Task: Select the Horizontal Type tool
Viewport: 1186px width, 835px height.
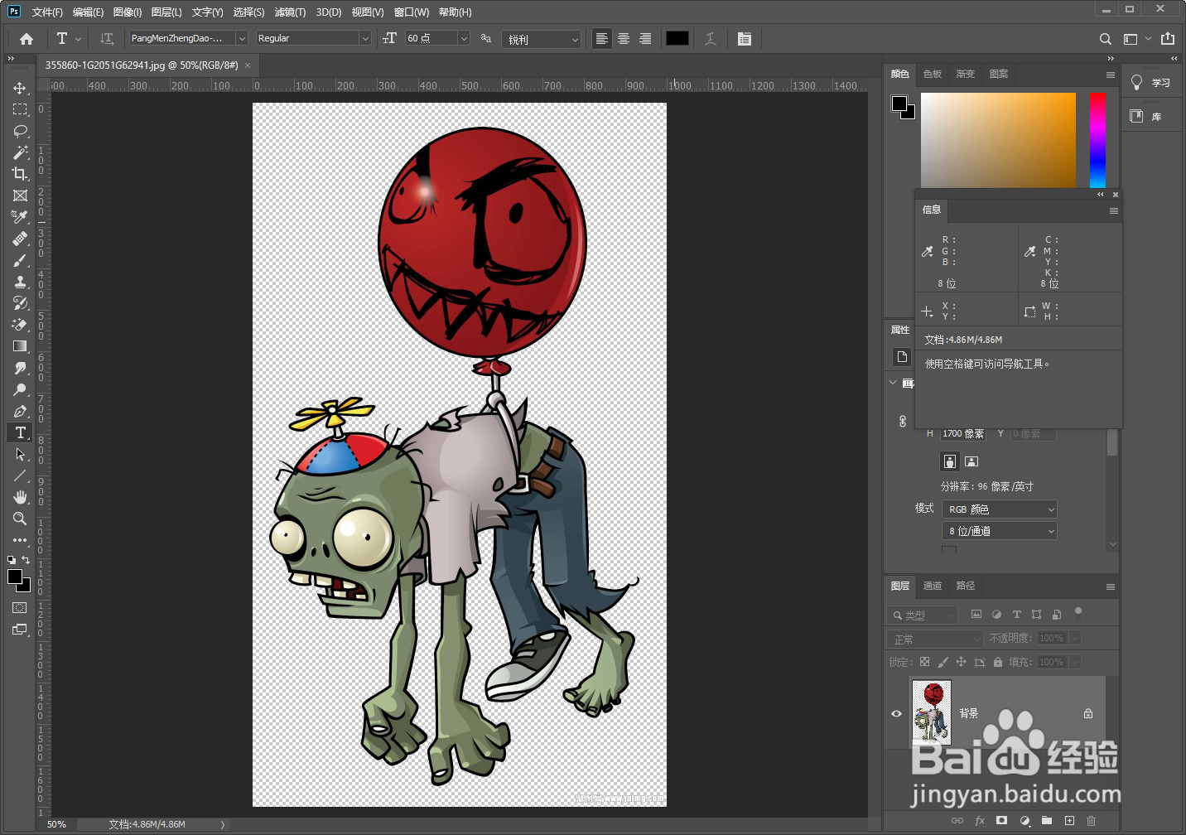Action: tap(20, 432)
